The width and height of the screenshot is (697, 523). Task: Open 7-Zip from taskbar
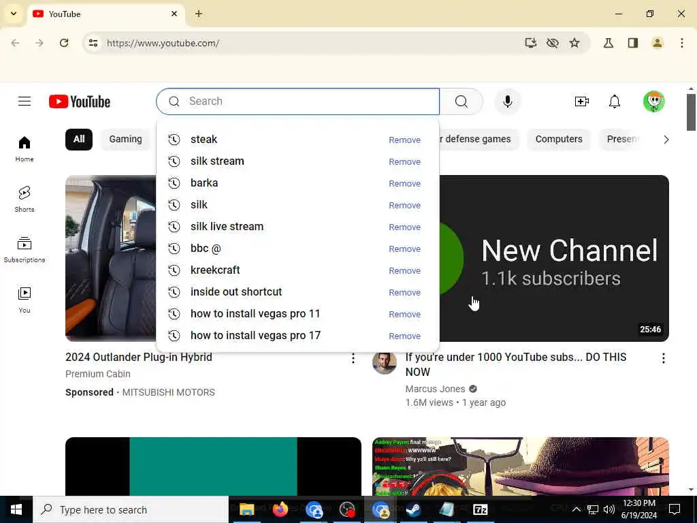[x=481, y=509]
